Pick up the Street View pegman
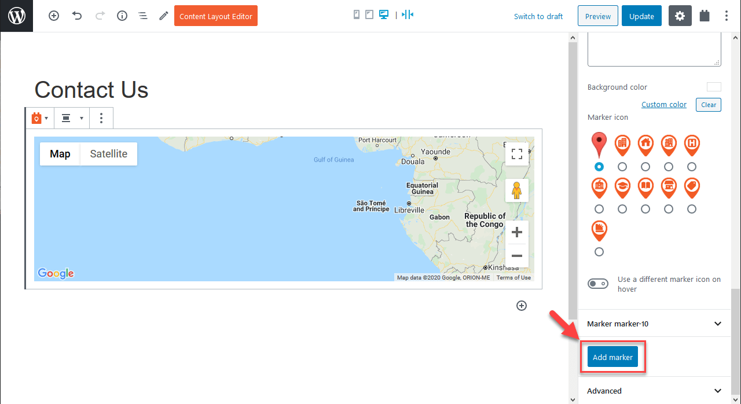741x404 pixels. point(517,190)
